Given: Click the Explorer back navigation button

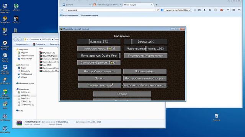Looking at the screenshot, I should point(16,39).
